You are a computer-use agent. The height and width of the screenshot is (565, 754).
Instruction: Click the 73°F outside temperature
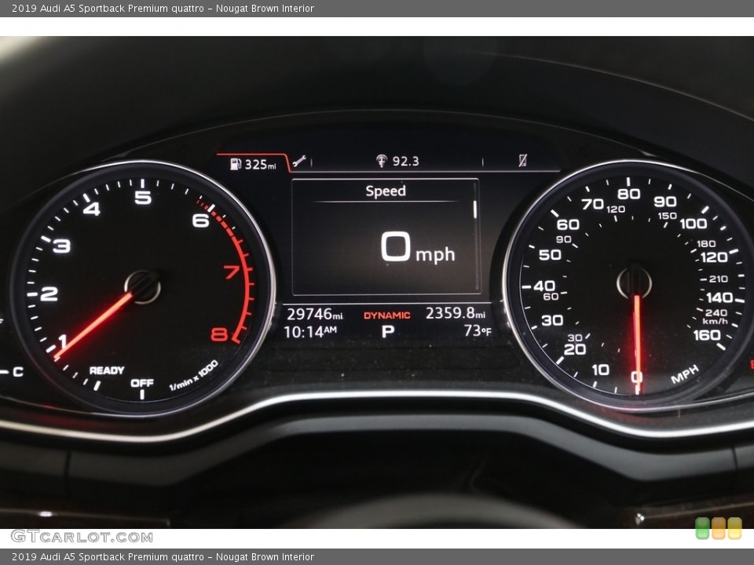pos(478,330)
